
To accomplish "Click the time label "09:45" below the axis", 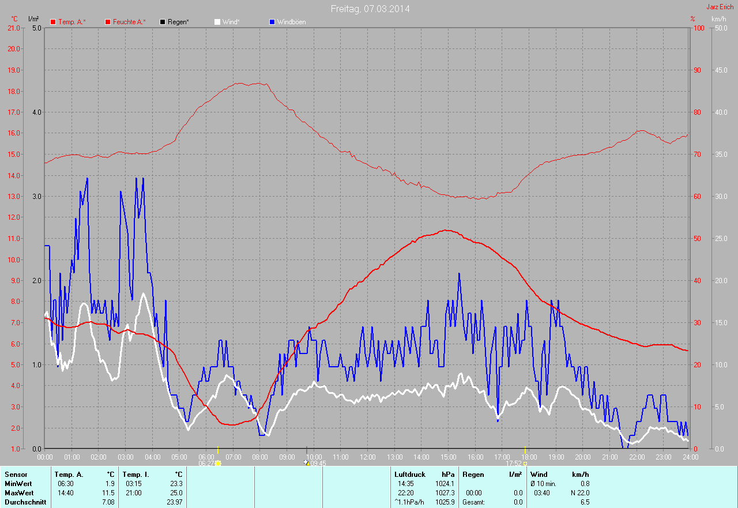I will pos(318,463).
